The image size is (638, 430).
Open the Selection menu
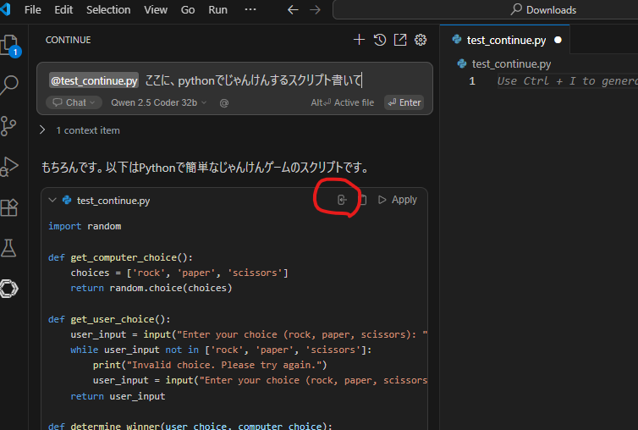pyautogui.click(x=108, y=10)
